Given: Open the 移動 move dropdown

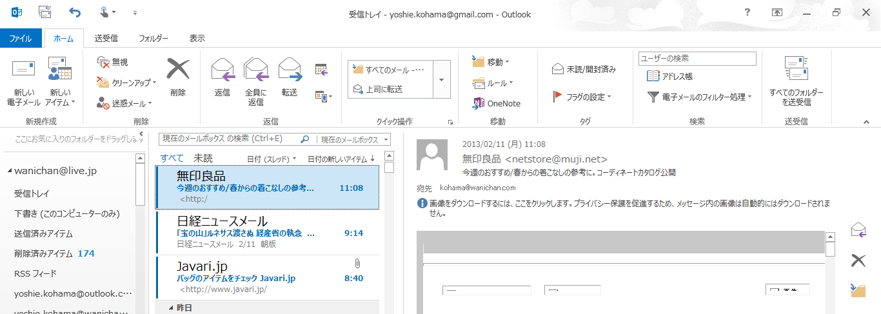Looking at the screenshot, I should 491,62.
